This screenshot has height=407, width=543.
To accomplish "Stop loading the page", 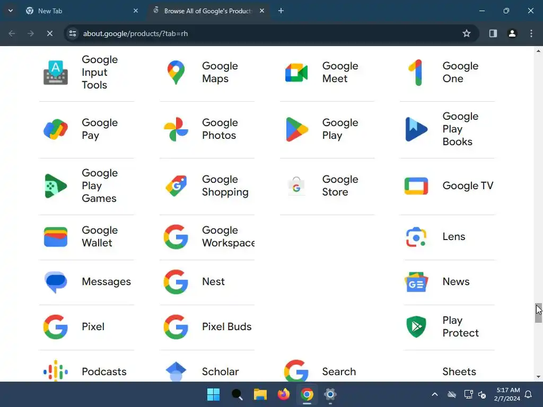I will 49,33.
